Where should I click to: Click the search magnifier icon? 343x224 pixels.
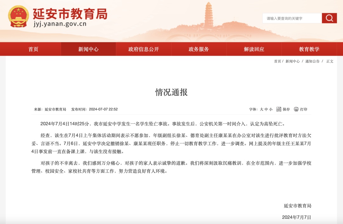pyautogui.click(x=329, y=18)
